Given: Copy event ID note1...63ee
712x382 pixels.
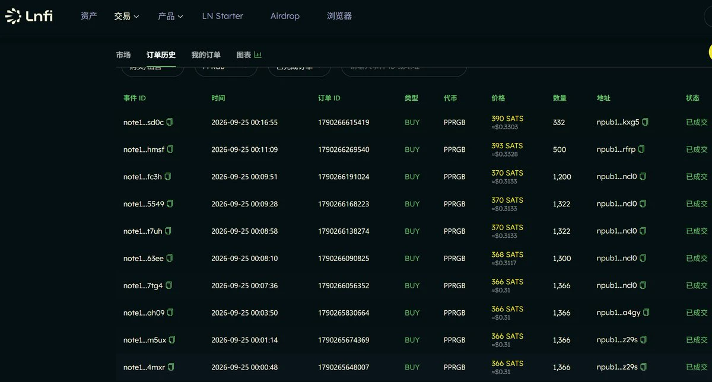Looking at the screenshot, I should tap(170, 258).
